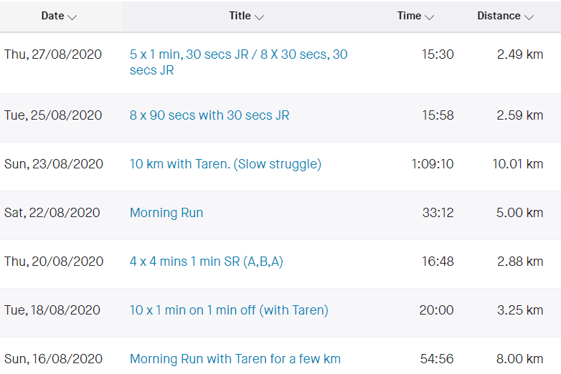The width and height of the screenshot is (561, 374).
Task: Click the 10.01 km distance cell
Action: [518, 164]
